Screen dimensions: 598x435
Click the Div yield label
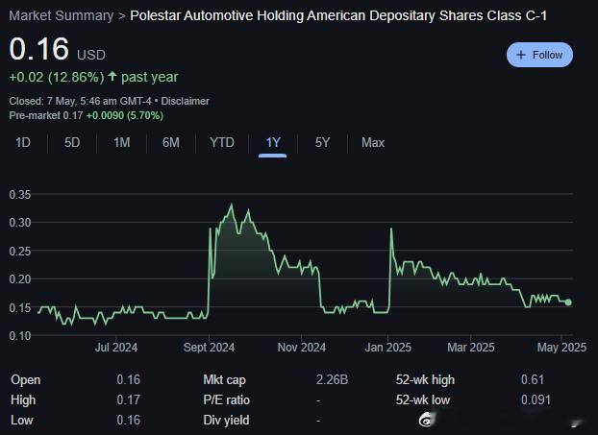(226, 421)
